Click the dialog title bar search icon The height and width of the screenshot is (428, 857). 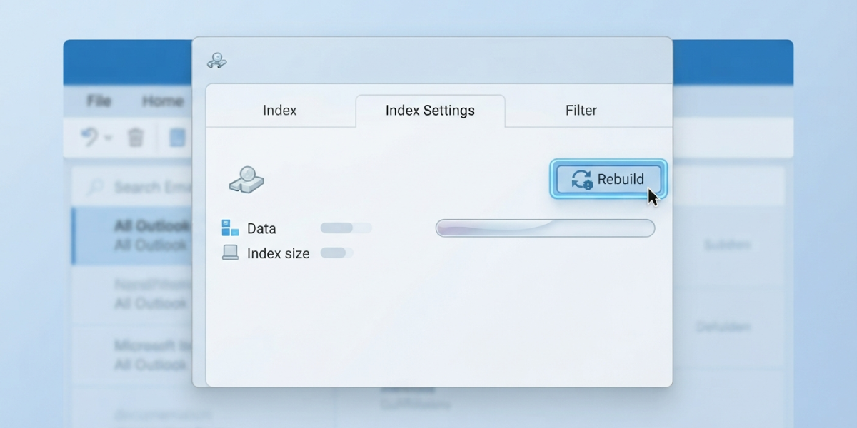(x=216, y=61)
